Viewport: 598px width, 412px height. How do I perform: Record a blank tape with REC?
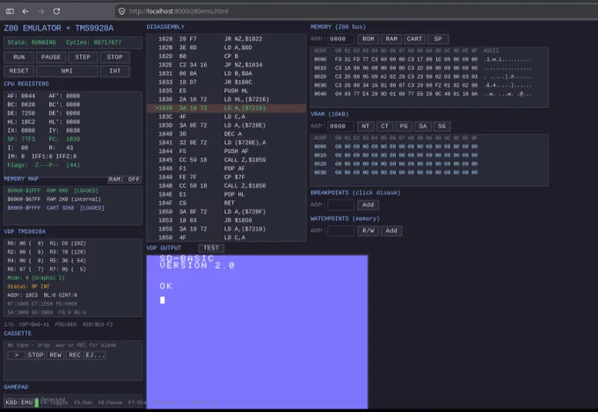(x=75, y=355)
